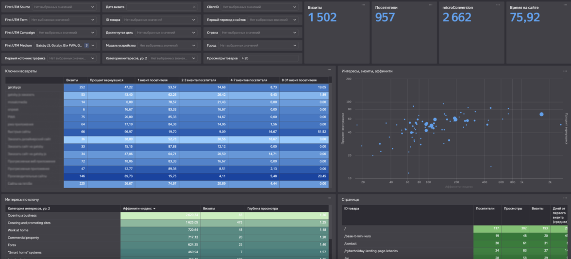The height and width of the screenshot is (259, 571).
Task: Open the Страницы table three-dot menu
Action: [x=565, y=199]
